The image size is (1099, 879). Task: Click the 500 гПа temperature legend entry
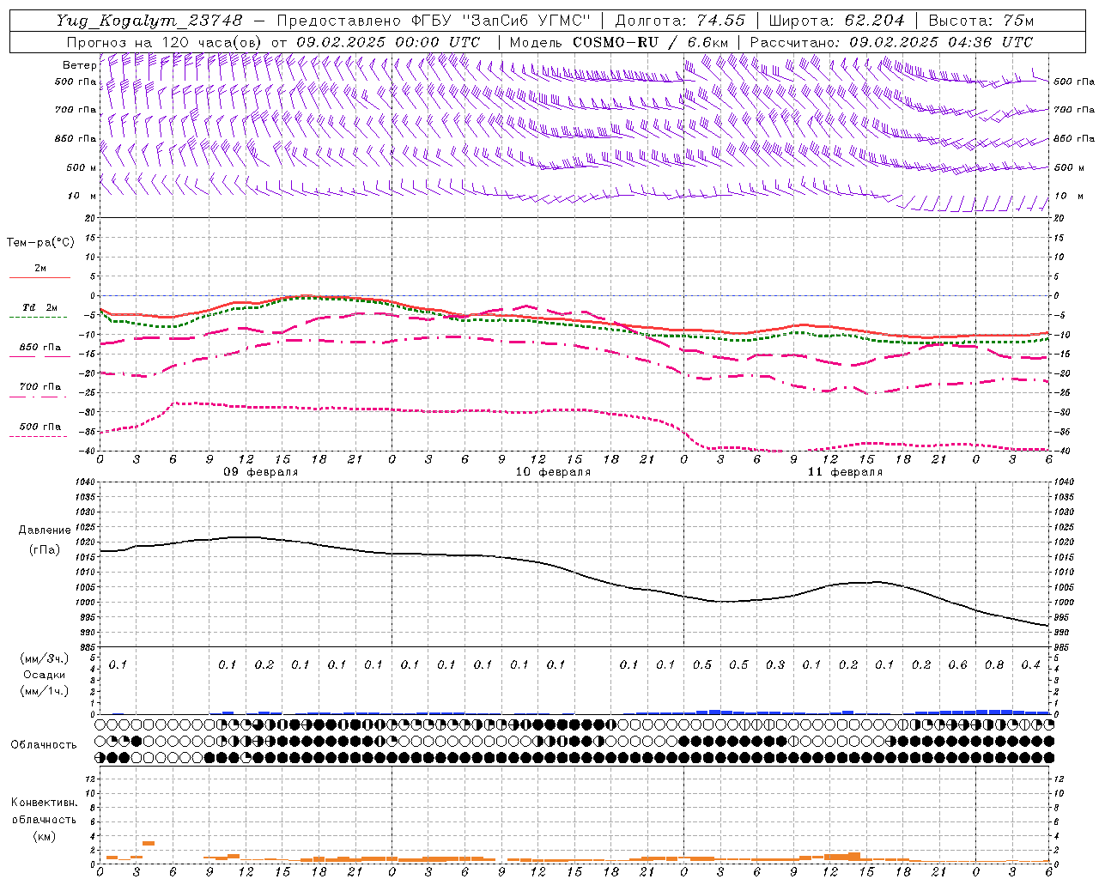[x=39, y=427]
